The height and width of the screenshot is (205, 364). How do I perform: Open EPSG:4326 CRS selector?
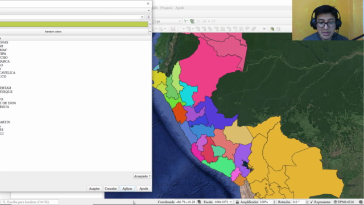(344, 202)
